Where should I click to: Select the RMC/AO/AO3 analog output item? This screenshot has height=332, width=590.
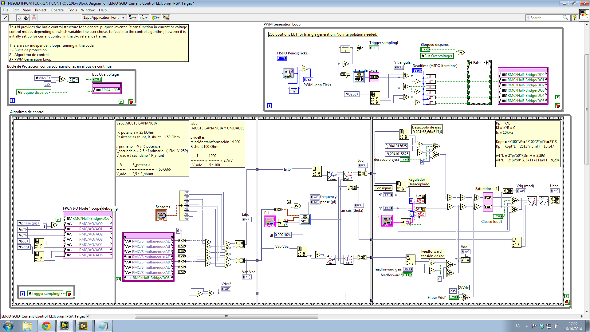tap(88, 239)
